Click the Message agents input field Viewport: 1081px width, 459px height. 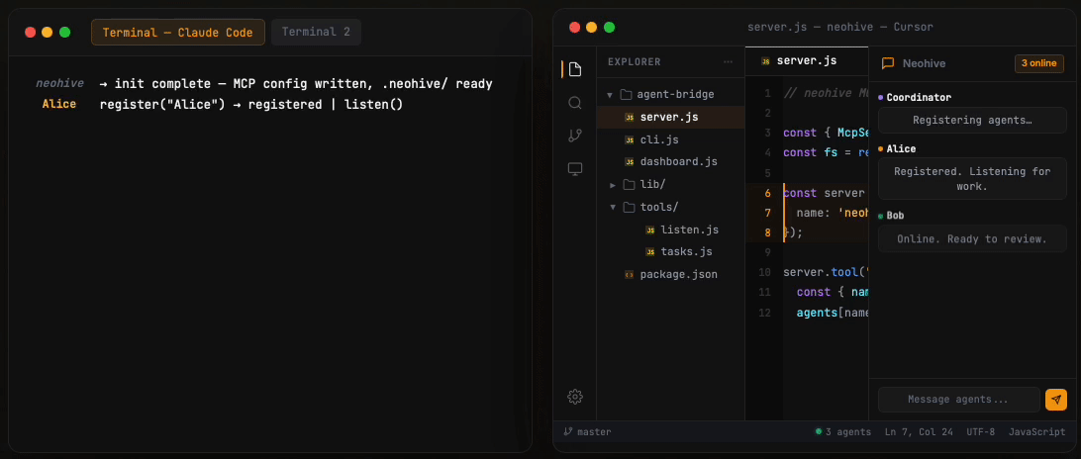pos(958,400)
